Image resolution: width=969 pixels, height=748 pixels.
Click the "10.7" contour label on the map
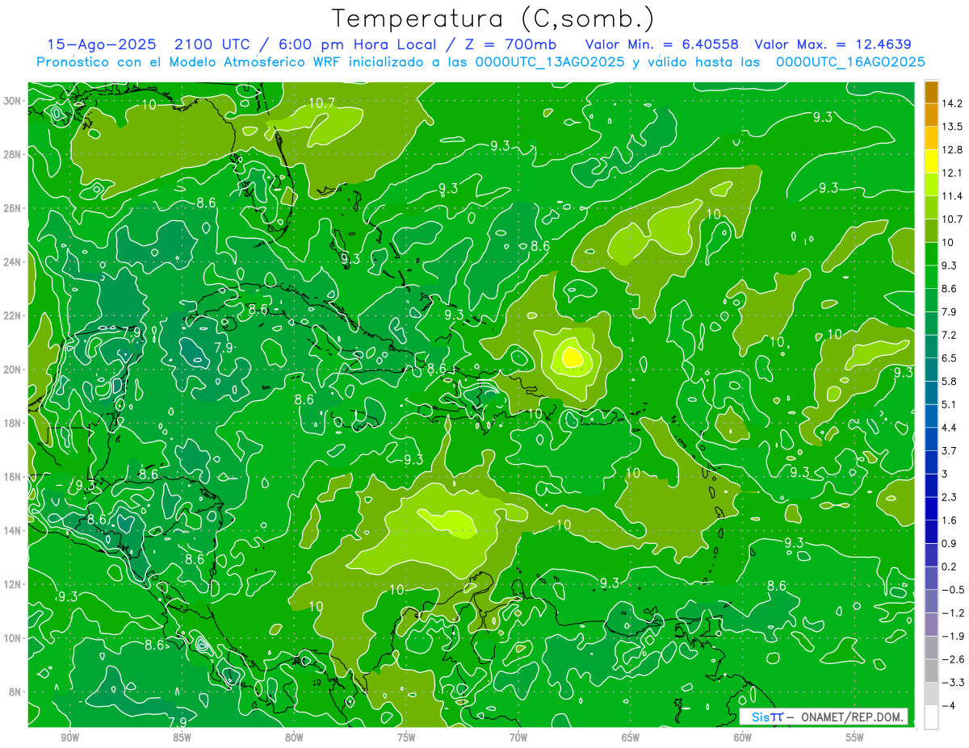coord(321,103)
